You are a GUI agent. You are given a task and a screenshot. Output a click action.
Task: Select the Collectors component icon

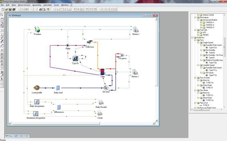(89, 43)
